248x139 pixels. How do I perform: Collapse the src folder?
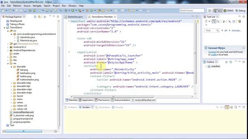tap(8, 31)
